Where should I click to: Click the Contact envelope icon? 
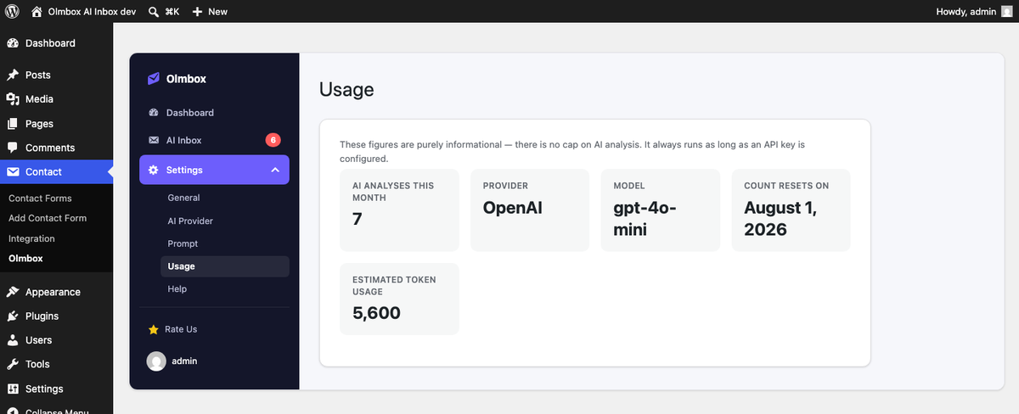[13, 172]
